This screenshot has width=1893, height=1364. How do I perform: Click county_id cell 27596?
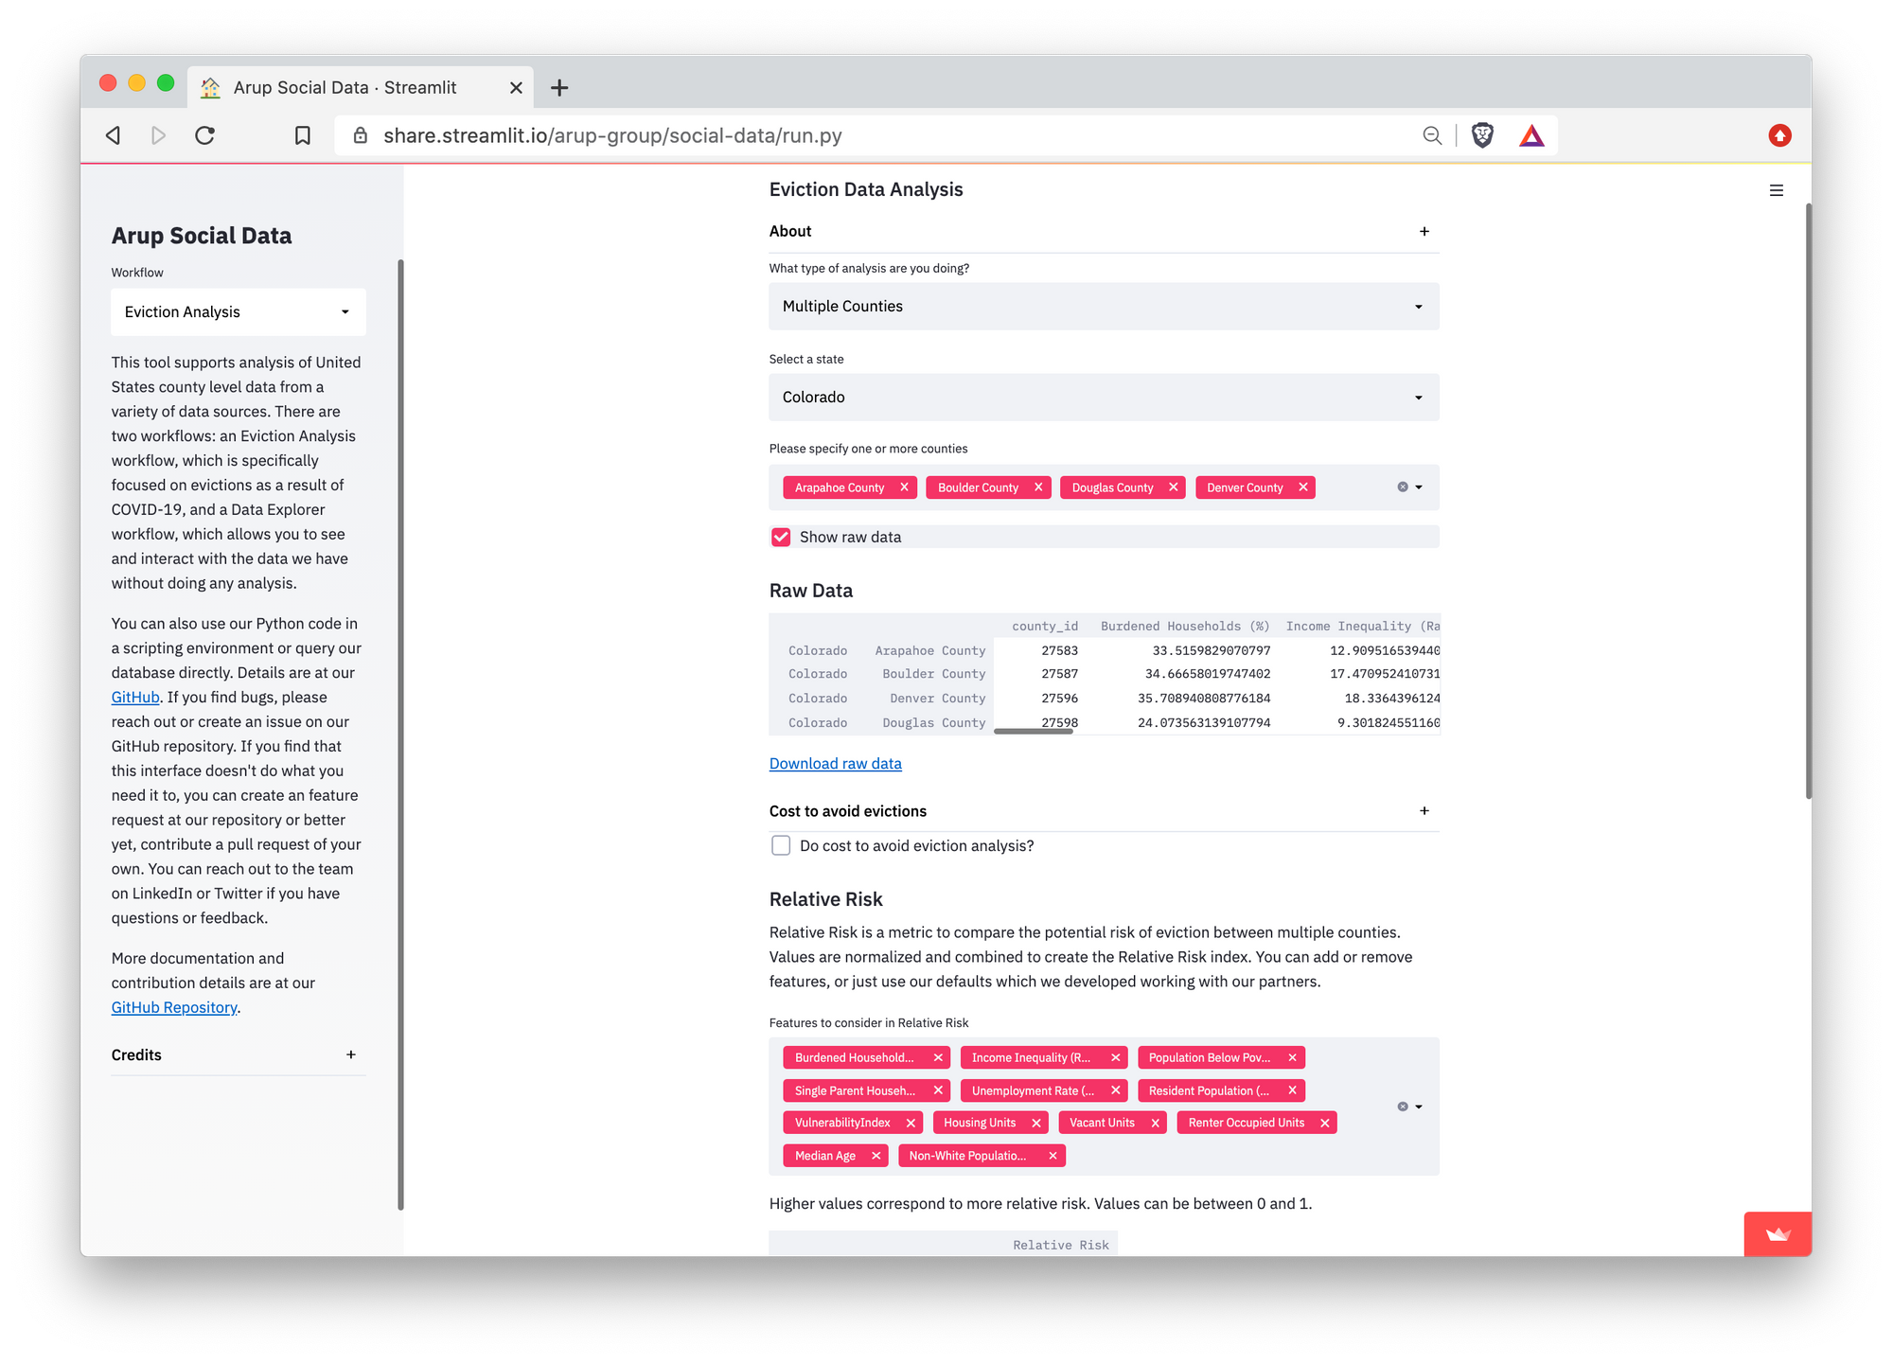pos(1059,699)
